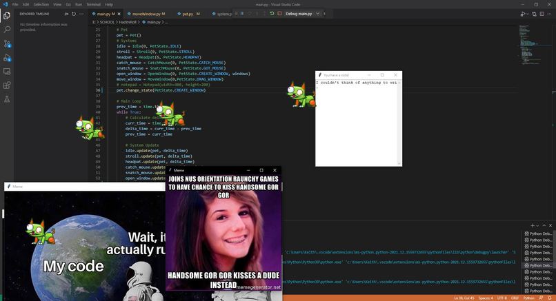Select the last Python Debug terminal entry
The width and height of the screenshot is (556, 301).
pyautogui.click(x=538, y=291)
